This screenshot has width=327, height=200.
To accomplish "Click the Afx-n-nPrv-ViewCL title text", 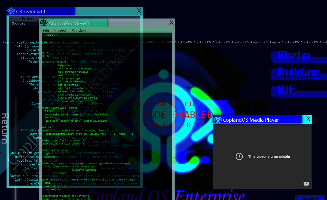I will [70, 23].
